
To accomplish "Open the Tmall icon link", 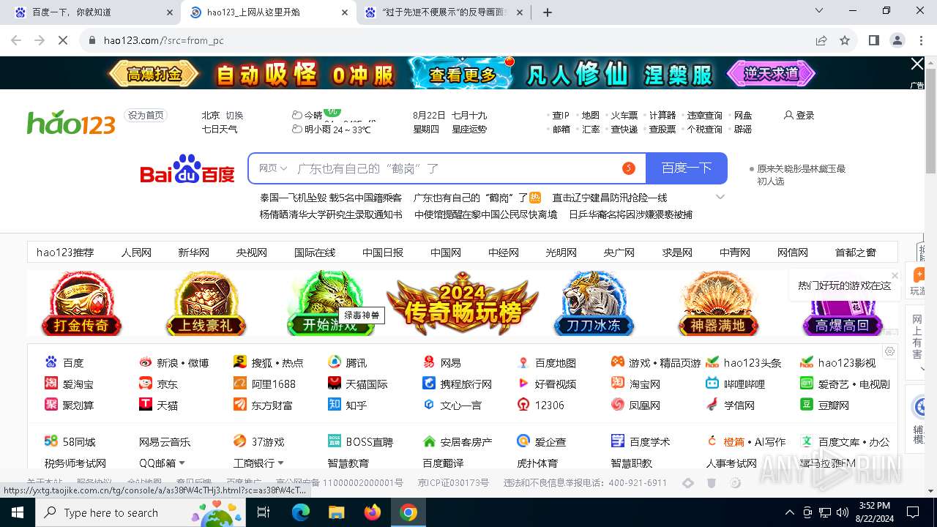I will coord(146,405).
